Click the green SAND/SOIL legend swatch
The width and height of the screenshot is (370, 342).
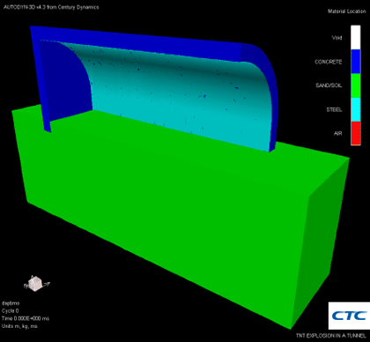coord(356,85)
